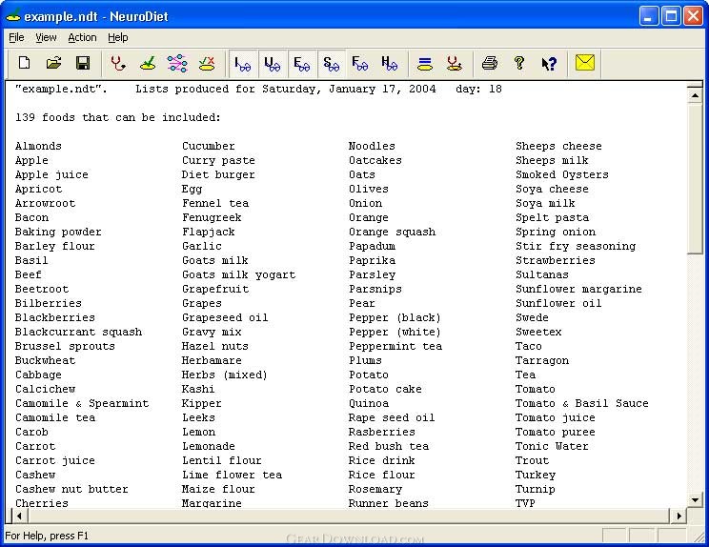Click the 'Cashew nut butter' entry

click(71, 489)
